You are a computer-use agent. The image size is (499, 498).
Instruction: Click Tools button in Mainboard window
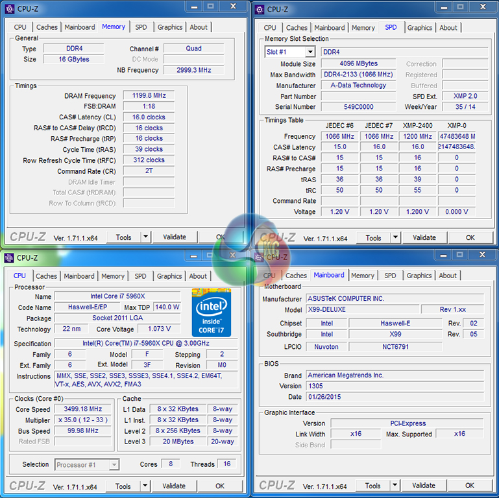click(x=372, y=486)
